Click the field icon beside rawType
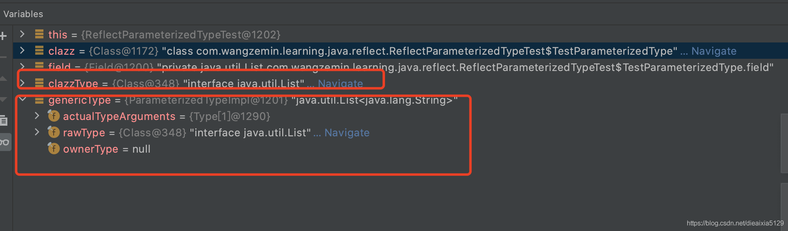 pos(54,132)
